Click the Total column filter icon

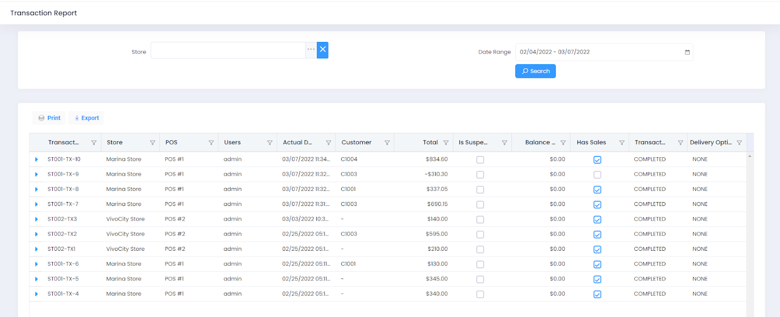coord(446,143)
